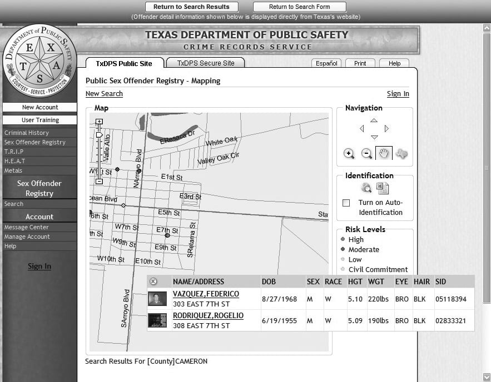Pan the map left with the west arrow

(362, 128)
